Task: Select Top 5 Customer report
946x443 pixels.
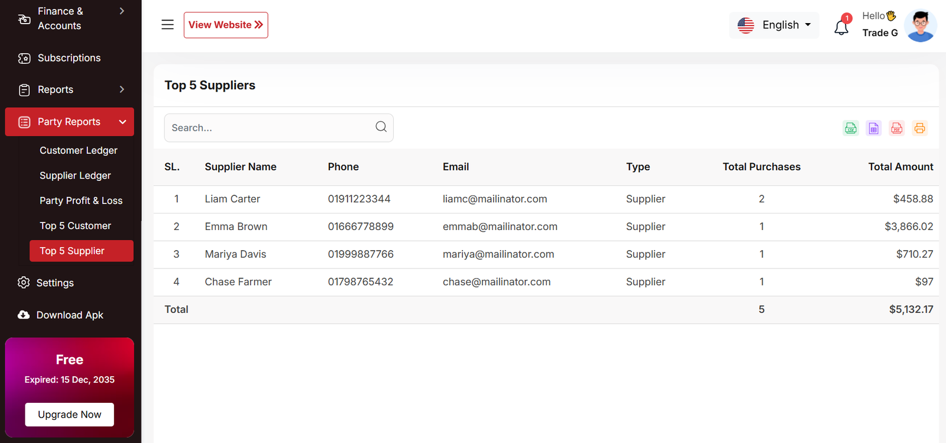Action: point(75,226)
